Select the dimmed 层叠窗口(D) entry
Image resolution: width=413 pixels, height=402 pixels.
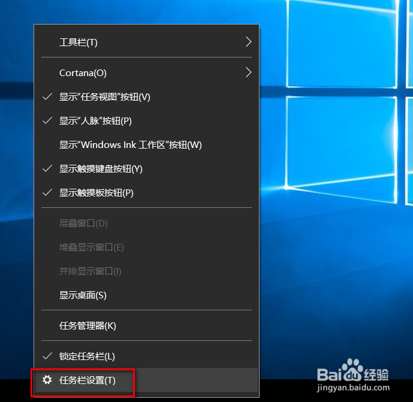coord(146,223)
